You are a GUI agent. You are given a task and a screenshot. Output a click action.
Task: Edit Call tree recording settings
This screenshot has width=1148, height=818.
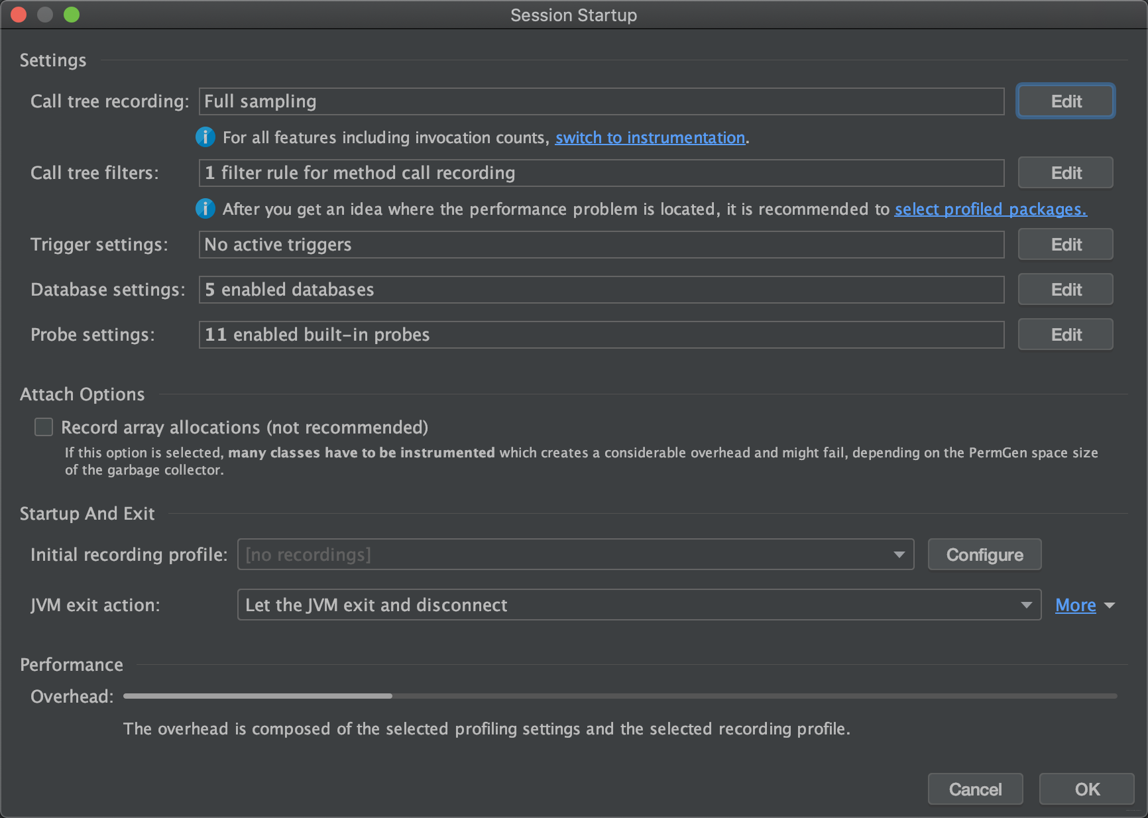point(1065,101)
